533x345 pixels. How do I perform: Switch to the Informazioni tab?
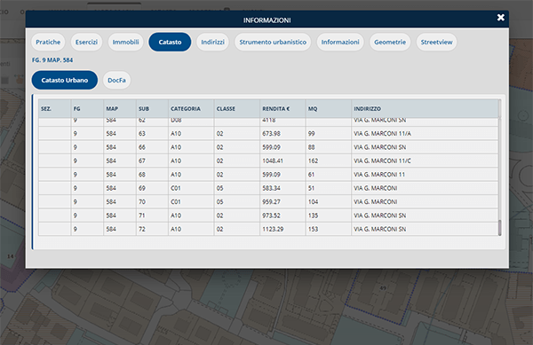coord(340,42)
